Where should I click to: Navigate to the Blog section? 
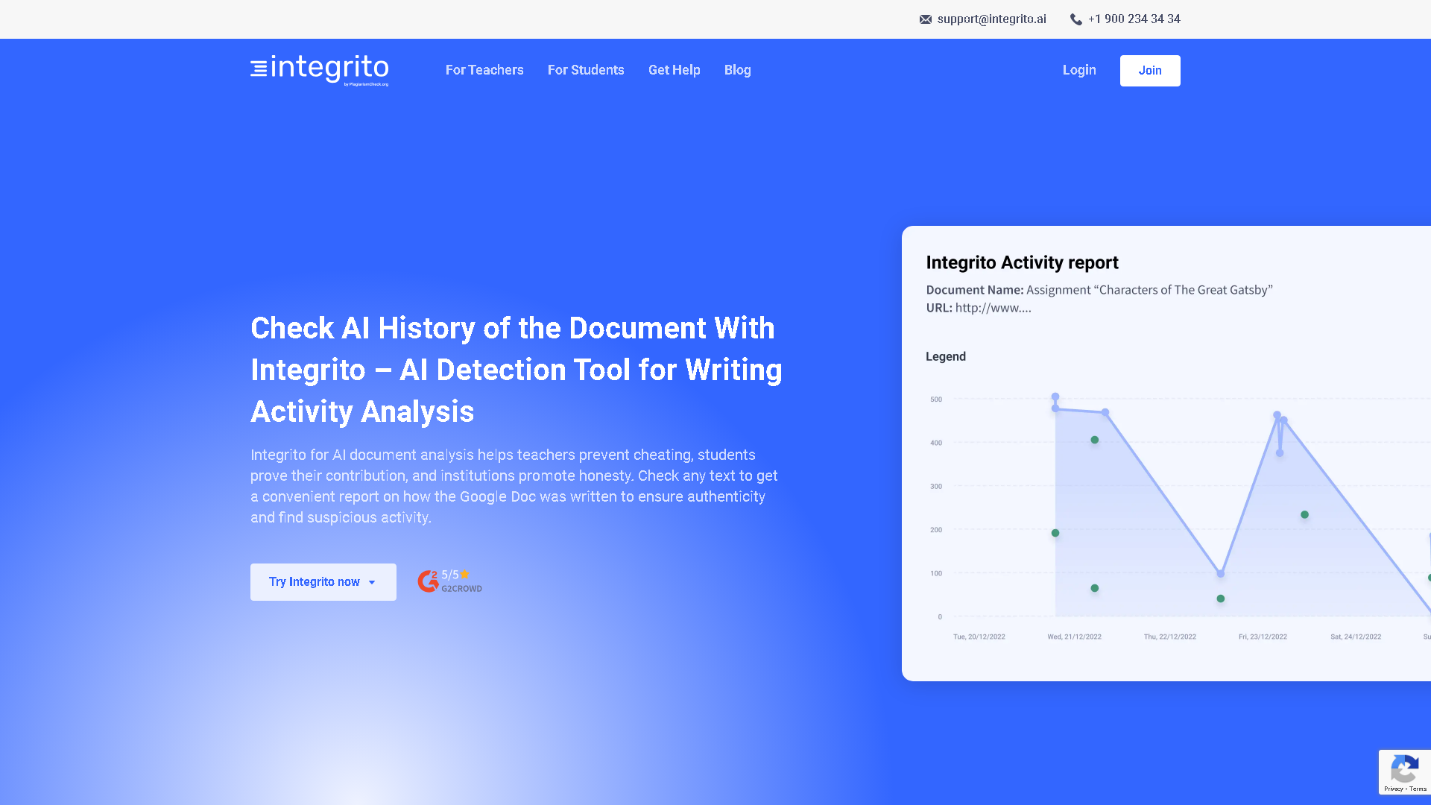737,70
